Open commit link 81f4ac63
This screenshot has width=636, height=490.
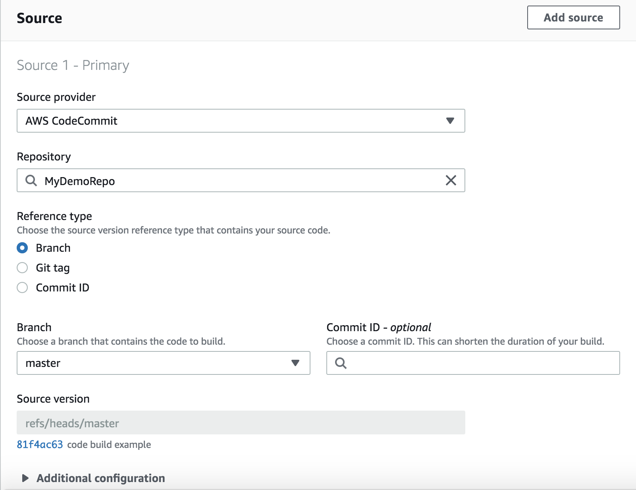pyautogui.click(x=40, y=444)
